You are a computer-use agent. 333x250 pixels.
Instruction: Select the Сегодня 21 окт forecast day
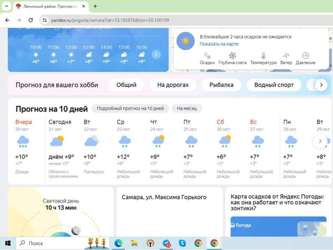pyautogui.click(x=63, y=149)
